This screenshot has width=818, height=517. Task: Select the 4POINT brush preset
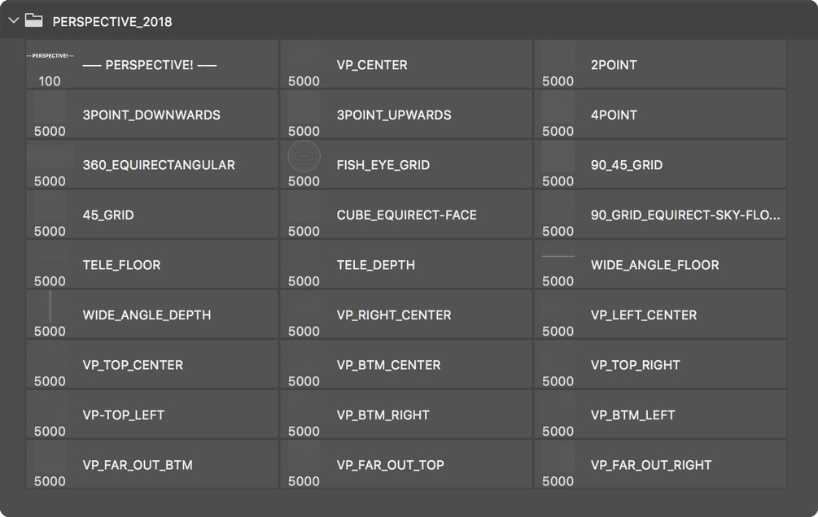coord(660,114)
